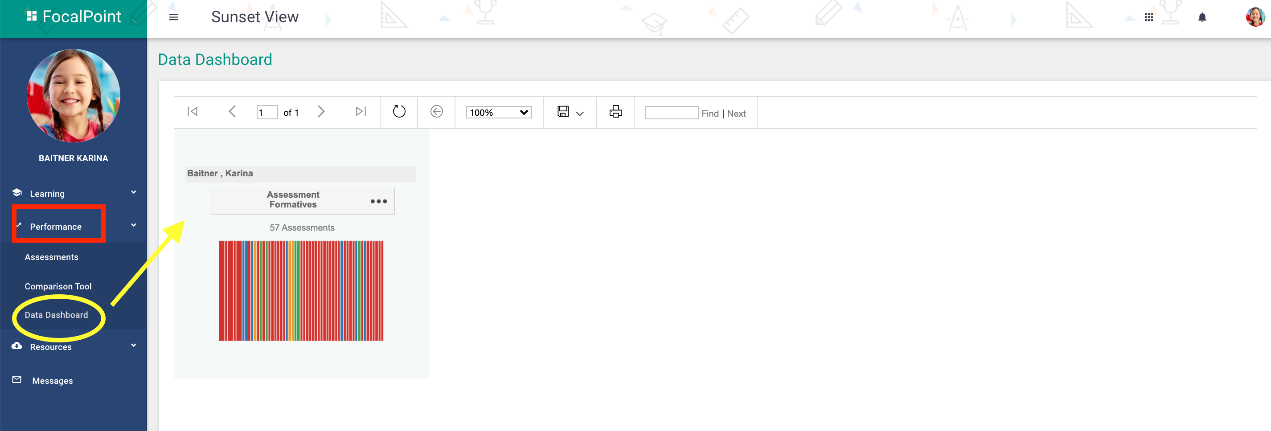Open Comparison Tool submenu item
Screen dimensions: 1271x431
[58, 286]
